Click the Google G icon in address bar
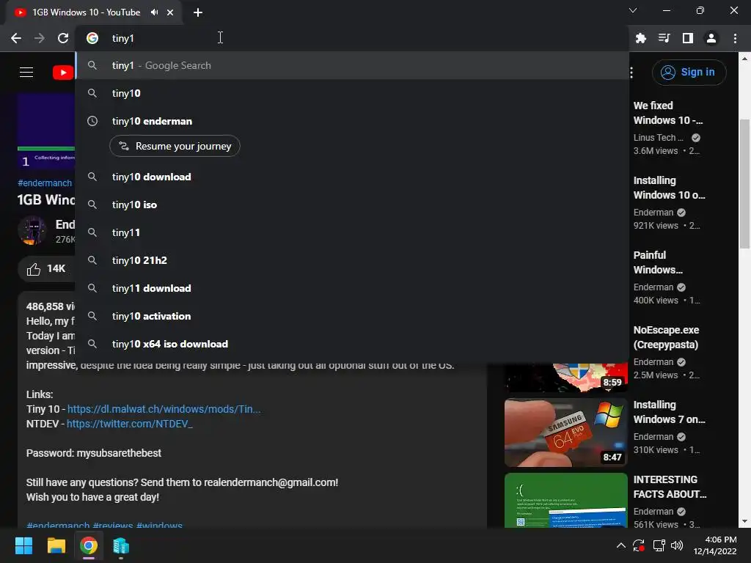 click(x=92, y=38)
